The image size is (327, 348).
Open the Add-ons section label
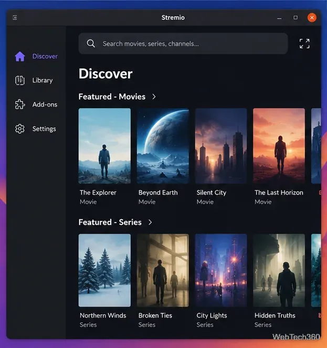pyautogui.click(x=45, y=104)
